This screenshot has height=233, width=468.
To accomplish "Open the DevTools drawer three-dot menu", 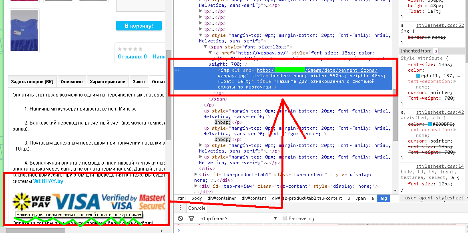I will [x=180, y=208].
